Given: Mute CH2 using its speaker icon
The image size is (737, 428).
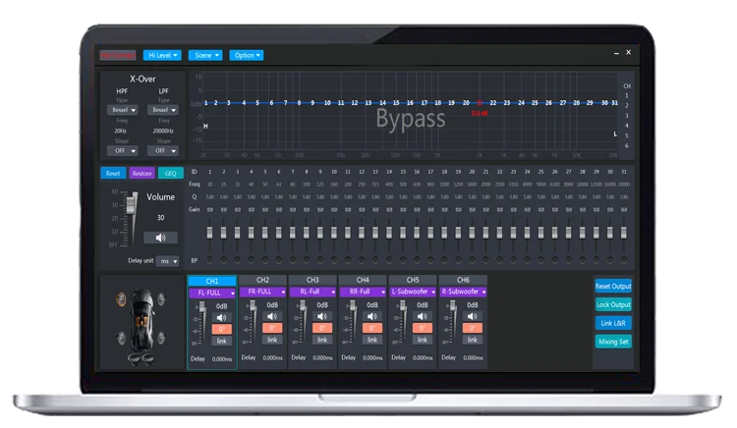Looking at the screenshot, I should click(x=273, y=316).
